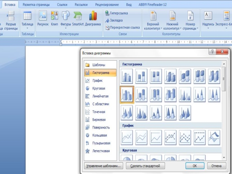This screenshot has height=174, width=232.
Task: Open the SmartArt graphic tool
Action: [78, 19]
